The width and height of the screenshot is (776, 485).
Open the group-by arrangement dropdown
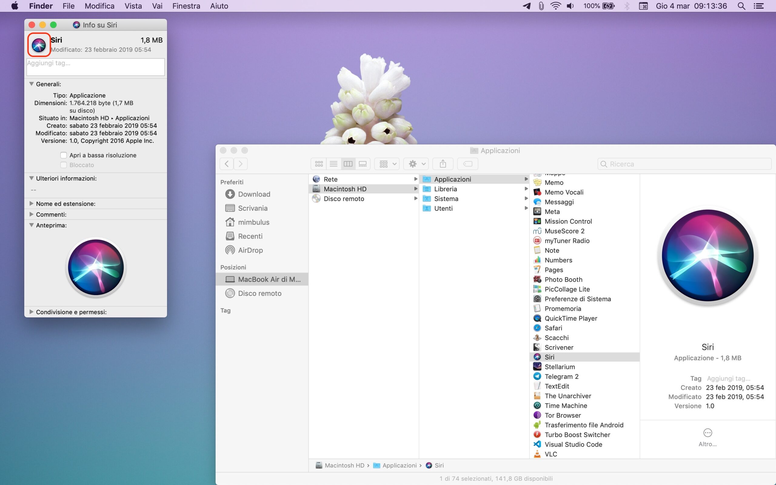[x=387, y=164]
